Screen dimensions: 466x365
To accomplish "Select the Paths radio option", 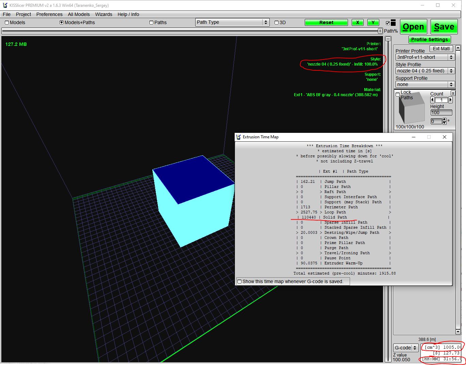I will click(151, 22).
